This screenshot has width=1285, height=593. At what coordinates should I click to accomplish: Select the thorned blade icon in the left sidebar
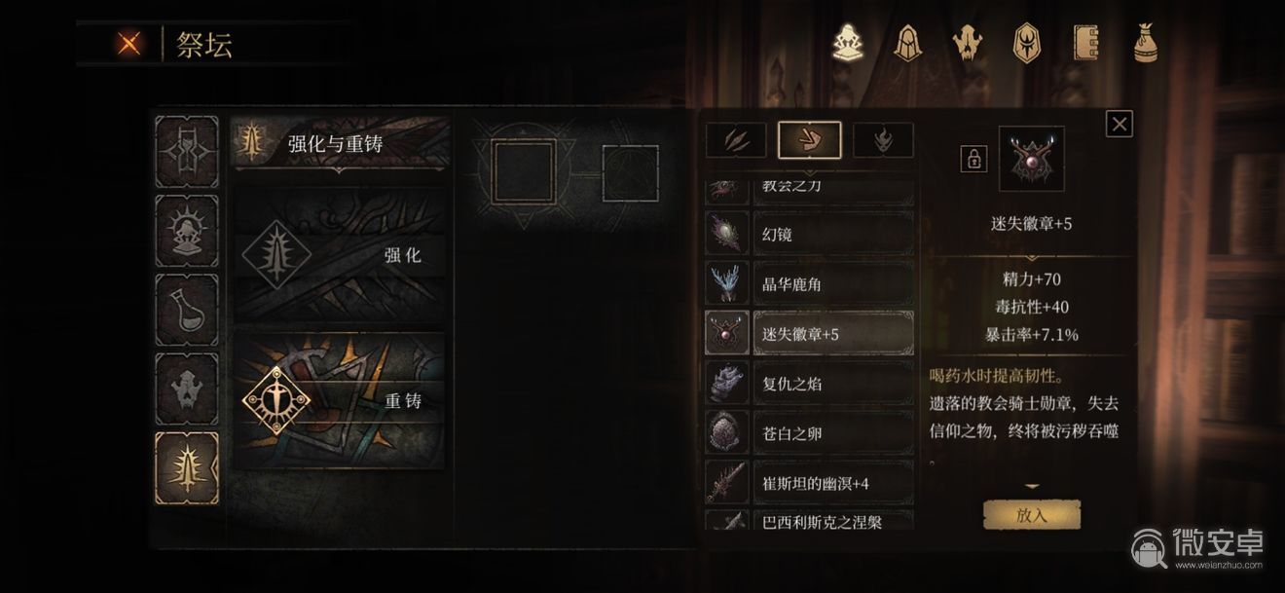click(x=187, y=467)
